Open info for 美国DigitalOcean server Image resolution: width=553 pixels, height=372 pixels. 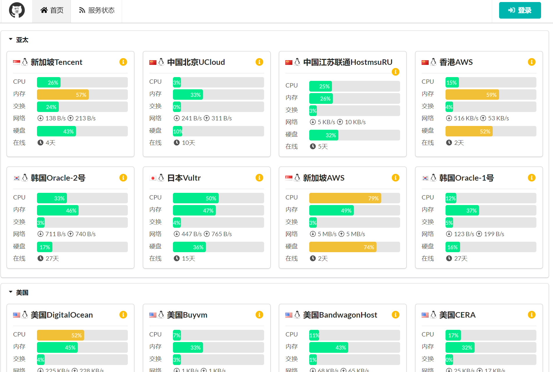123,315
